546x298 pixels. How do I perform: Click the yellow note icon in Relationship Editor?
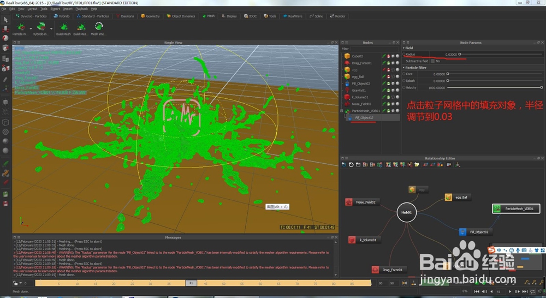click(417, 165)
